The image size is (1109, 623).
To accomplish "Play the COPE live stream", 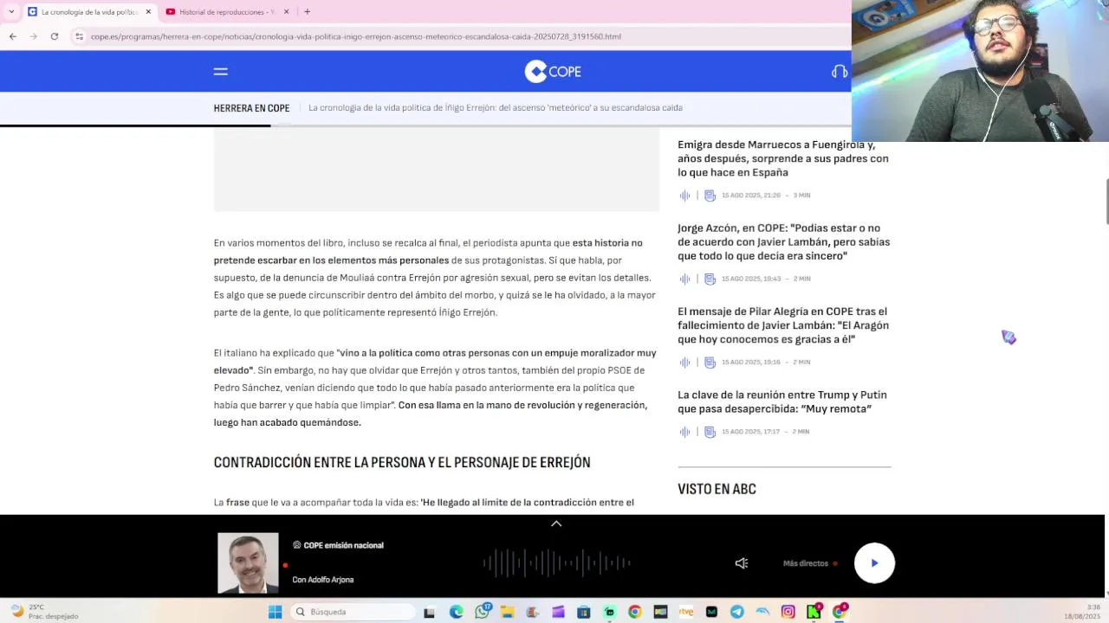I will [874, 563].
